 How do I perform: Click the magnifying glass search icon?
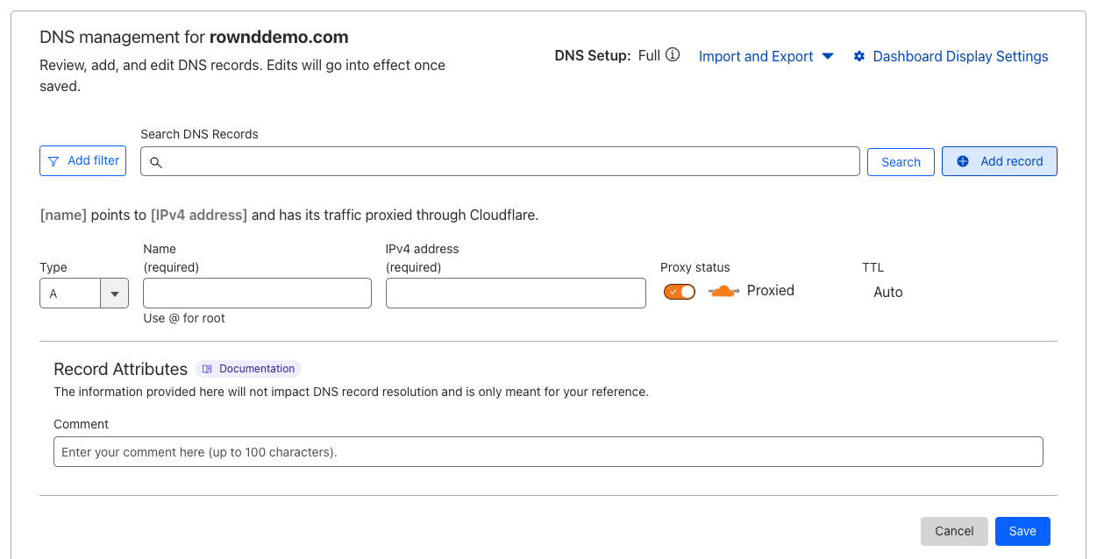coord(156,162)
